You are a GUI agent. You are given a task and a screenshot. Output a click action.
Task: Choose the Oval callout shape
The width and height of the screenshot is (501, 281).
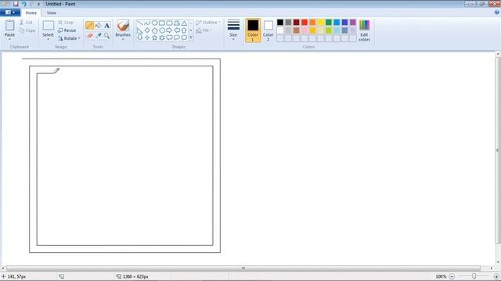point(177,37)
